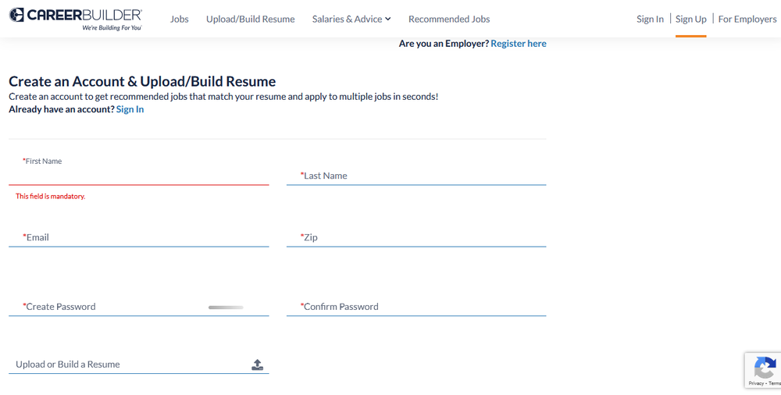Screen dimensions: 781x395
Task: Select the Email input field
Action: click(138, 237)
